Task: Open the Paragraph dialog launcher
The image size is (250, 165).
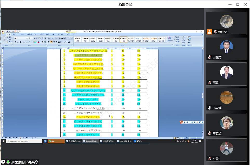Action: [x=72, y=45]
